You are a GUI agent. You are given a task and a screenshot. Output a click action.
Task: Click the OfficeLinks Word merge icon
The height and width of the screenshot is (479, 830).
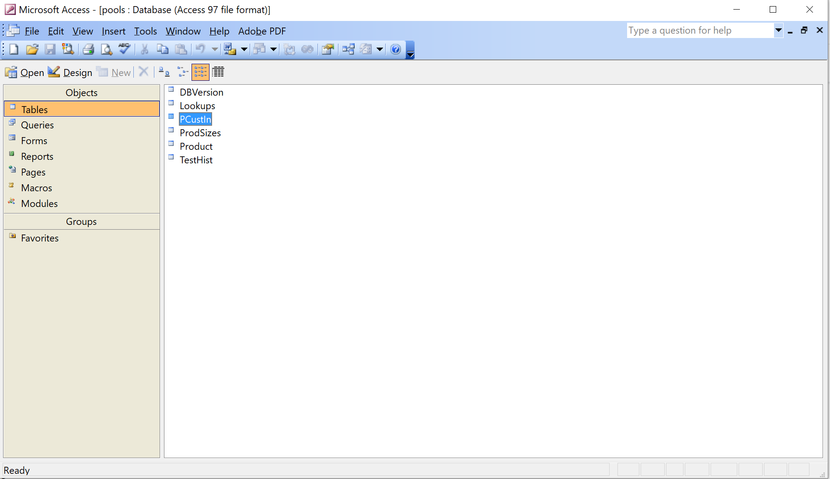coord(230,49)
